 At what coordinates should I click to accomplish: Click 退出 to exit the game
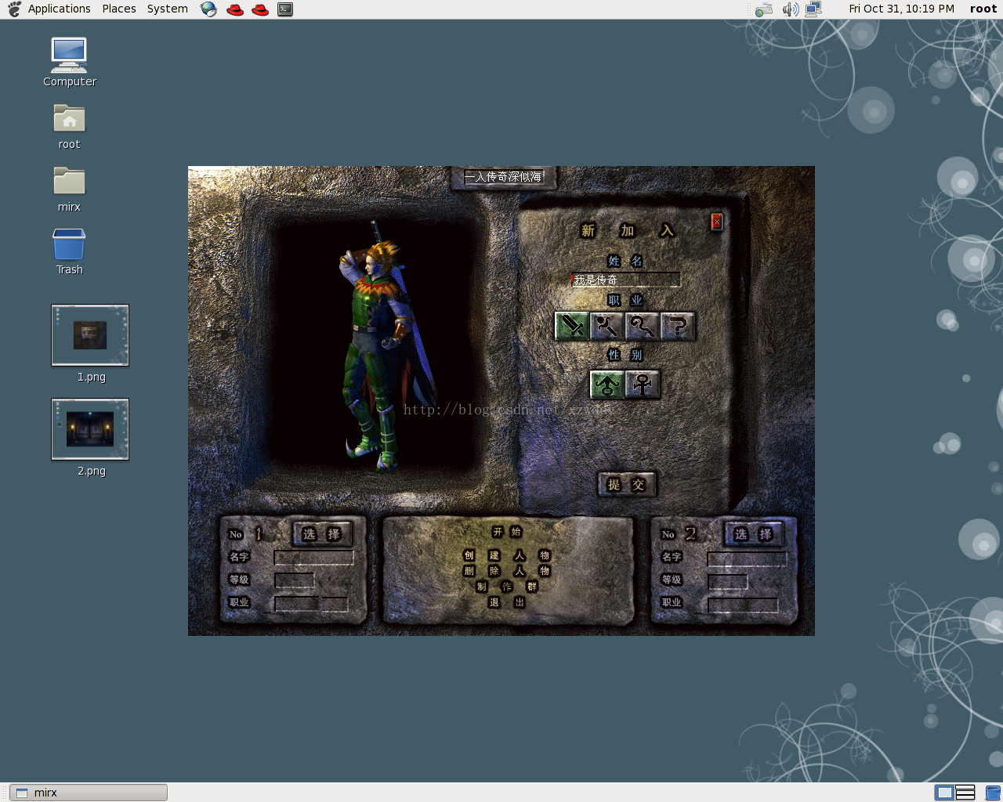tap(507, 602)
